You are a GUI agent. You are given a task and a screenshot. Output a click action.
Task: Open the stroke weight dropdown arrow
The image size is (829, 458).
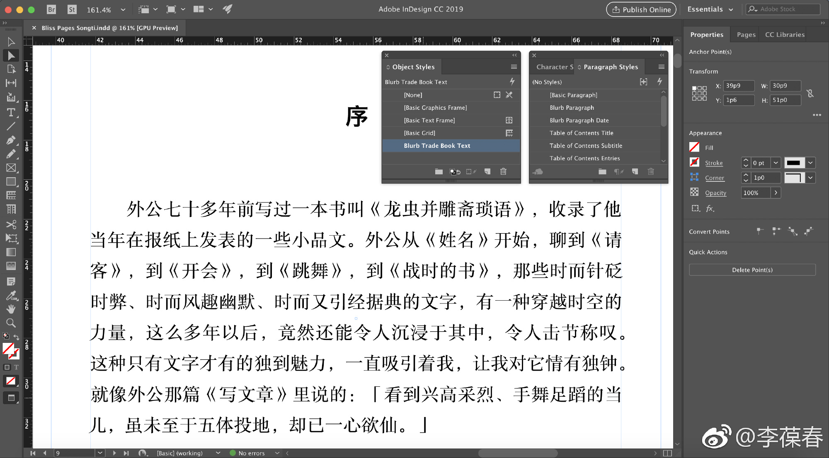point(776,163)
